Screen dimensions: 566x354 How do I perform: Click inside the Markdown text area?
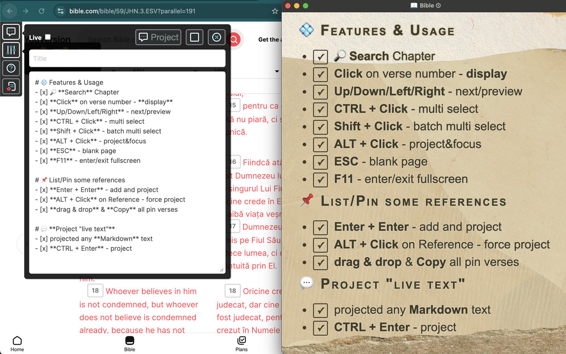pos(127,172)
